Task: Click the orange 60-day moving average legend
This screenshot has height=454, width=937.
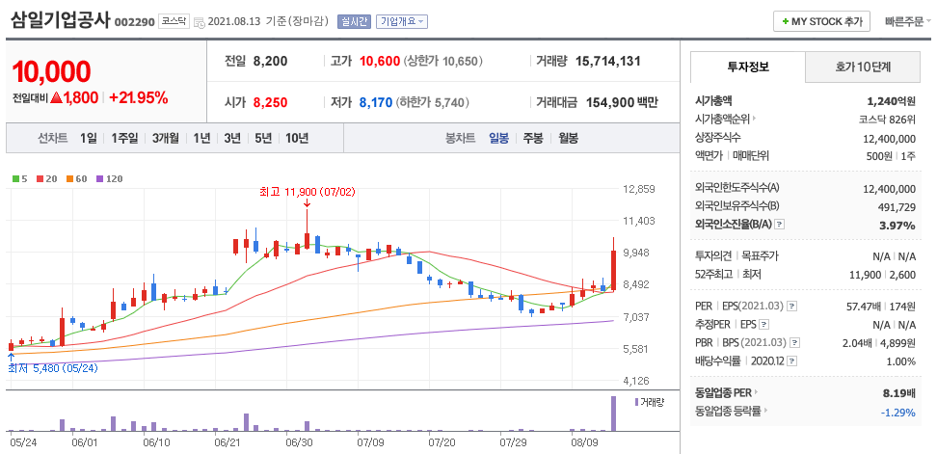Action: pos(74,178)
